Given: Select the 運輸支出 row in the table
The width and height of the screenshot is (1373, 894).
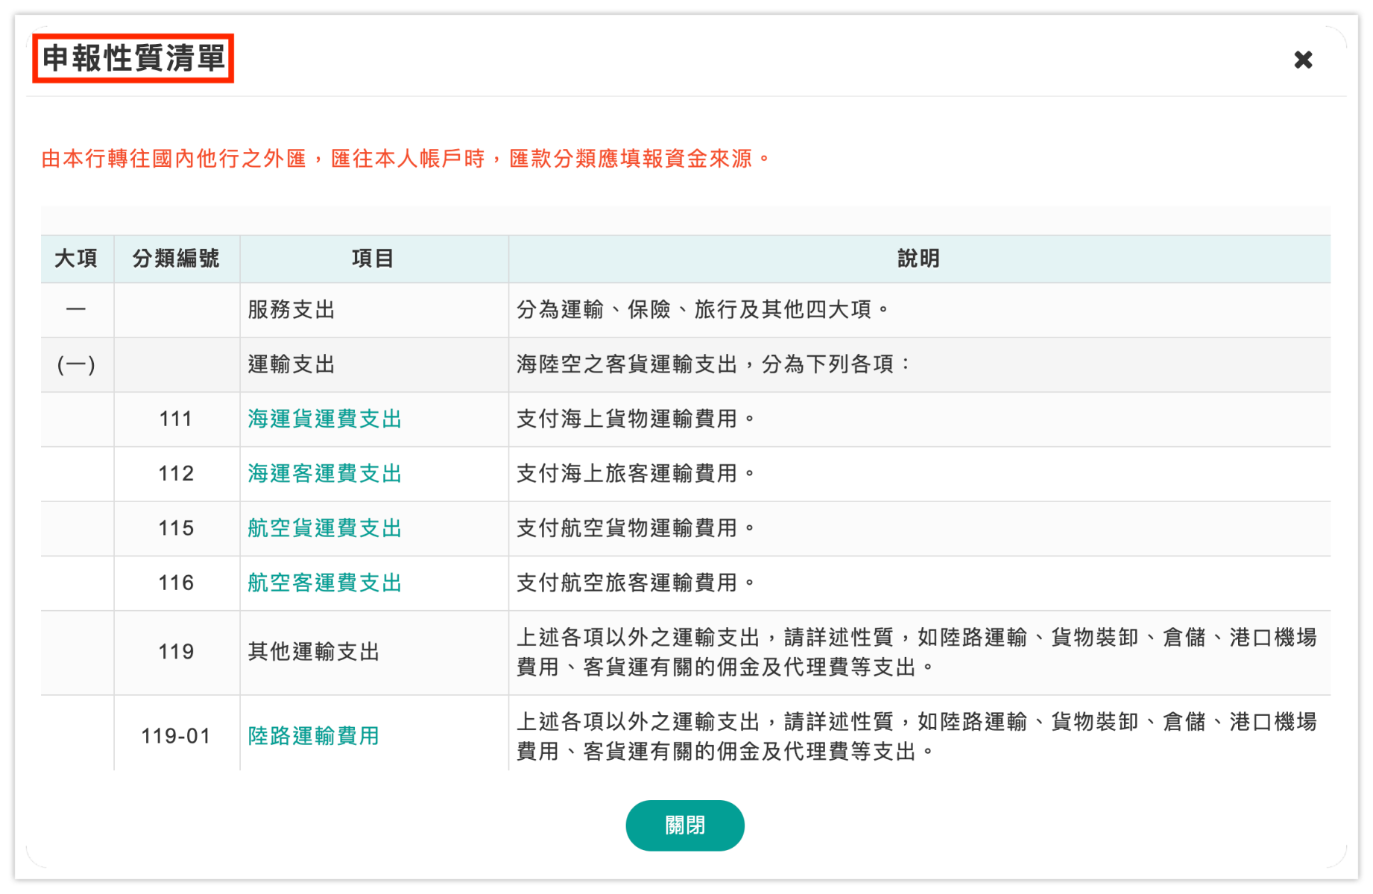Looking at the screenshot, I should pos(290,365).
